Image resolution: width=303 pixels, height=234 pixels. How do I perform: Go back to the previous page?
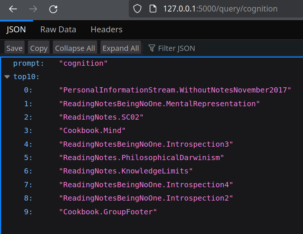[13, 9]
